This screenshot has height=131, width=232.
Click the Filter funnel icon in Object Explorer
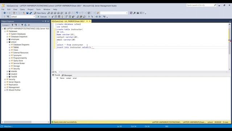[22, 25]
